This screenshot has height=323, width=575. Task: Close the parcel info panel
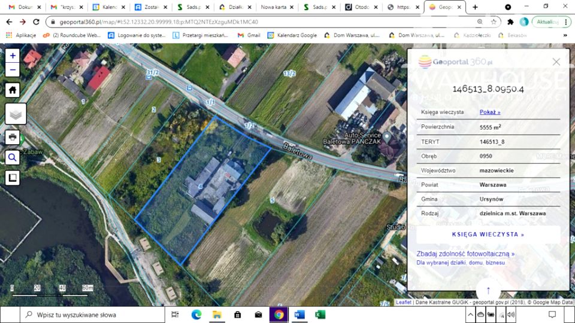[556, 62]
